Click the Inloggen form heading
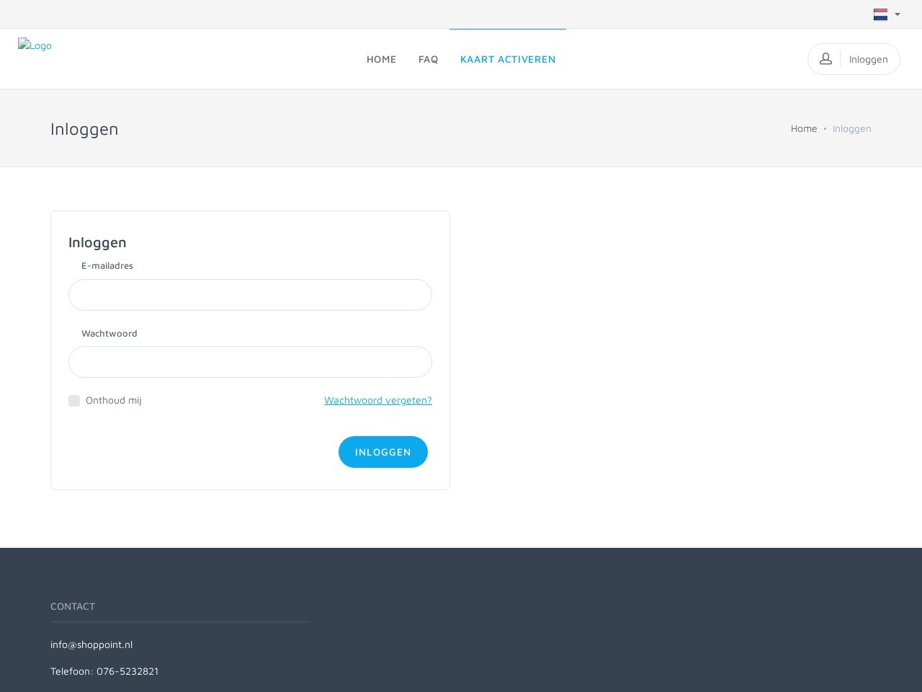 coord(97,242)
